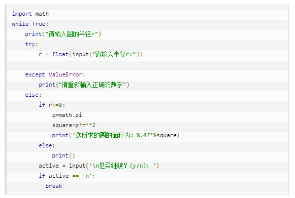
Task: Click the 'else:' line above print()
Action: pyautogui.click(x=47, y=146)
